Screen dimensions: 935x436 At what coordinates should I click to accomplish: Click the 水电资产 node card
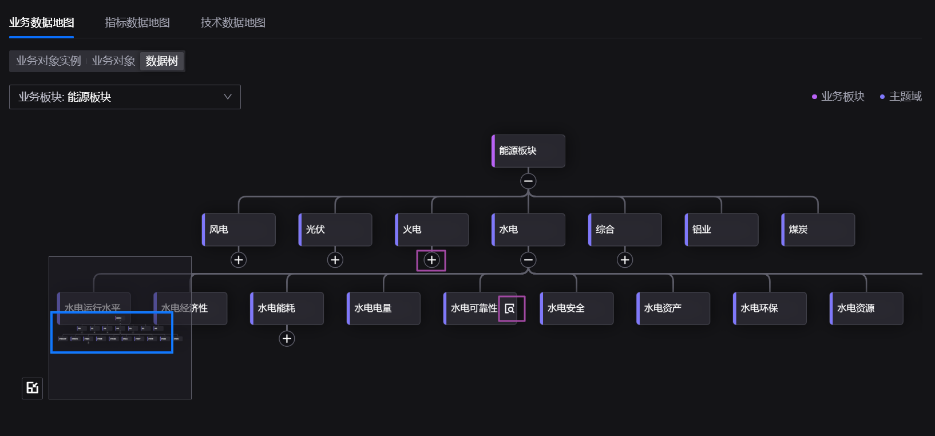[x=673, y=308]
